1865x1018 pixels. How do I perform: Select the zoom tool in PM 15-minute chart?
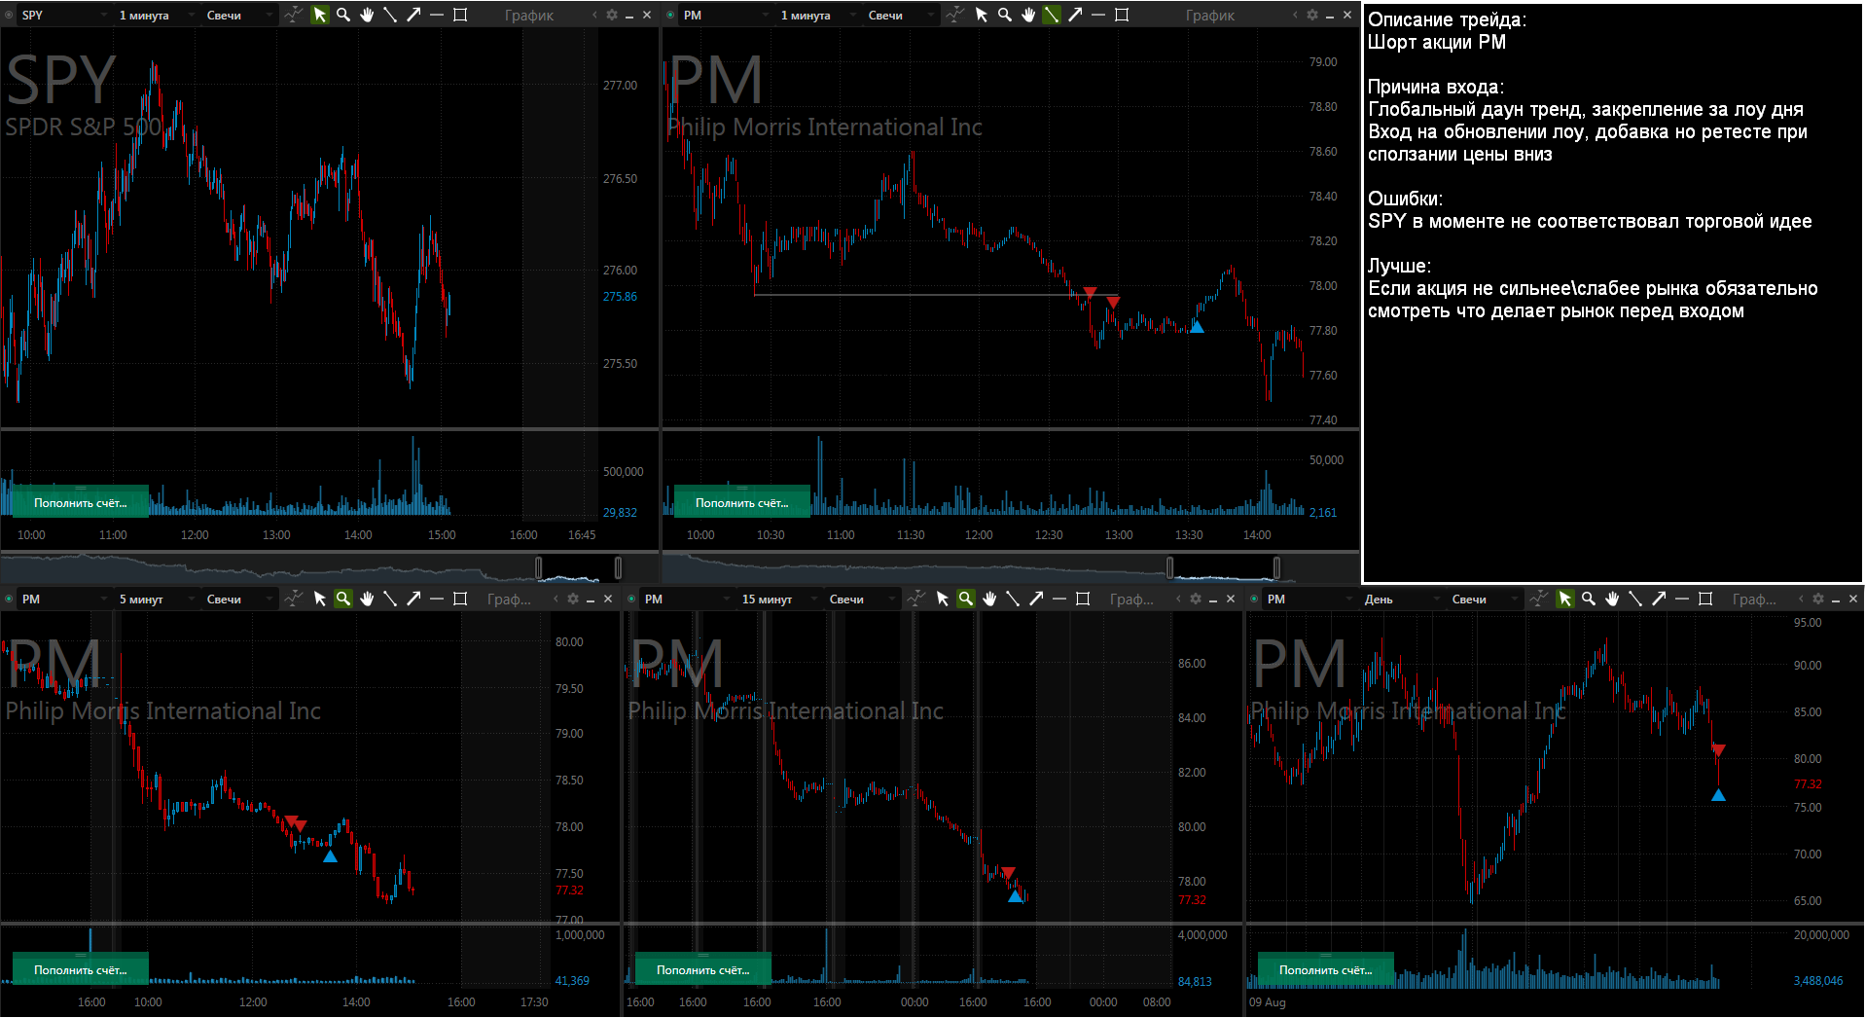click(x=965, y=599)
